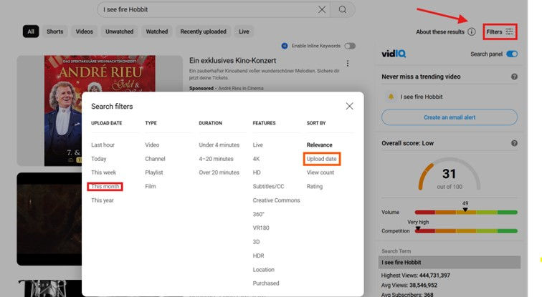
Task: Sort results by Relevance
Action: click(x=320, y=145)
